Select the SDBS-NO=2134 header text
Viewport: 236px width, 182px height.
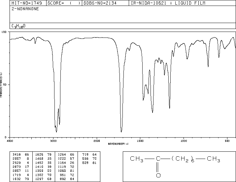point(100,3)
